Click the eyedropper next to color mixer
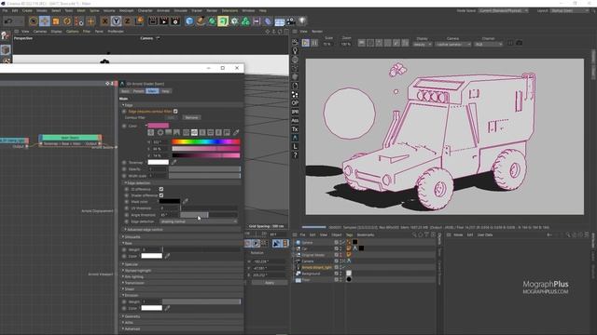 click(236, 132)
